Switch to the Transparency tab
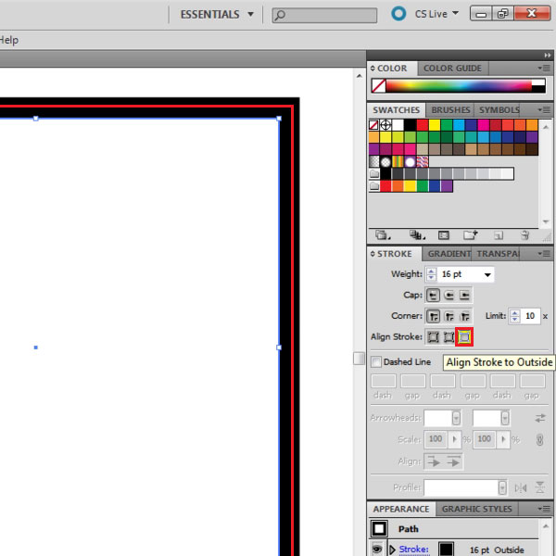Image resolution: width=556 pixels, height=556 pixels. [497, 254]
